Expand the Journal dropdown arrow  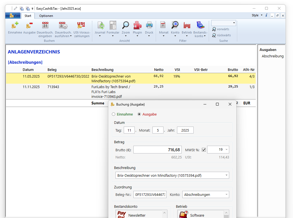click(x=100, y=36)
